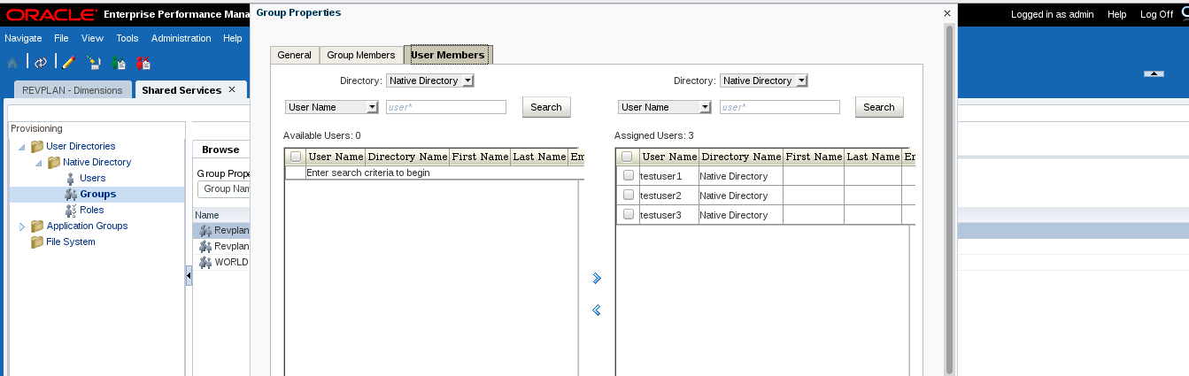Open the View menu
1189x376 pixels.
(92, 38)
